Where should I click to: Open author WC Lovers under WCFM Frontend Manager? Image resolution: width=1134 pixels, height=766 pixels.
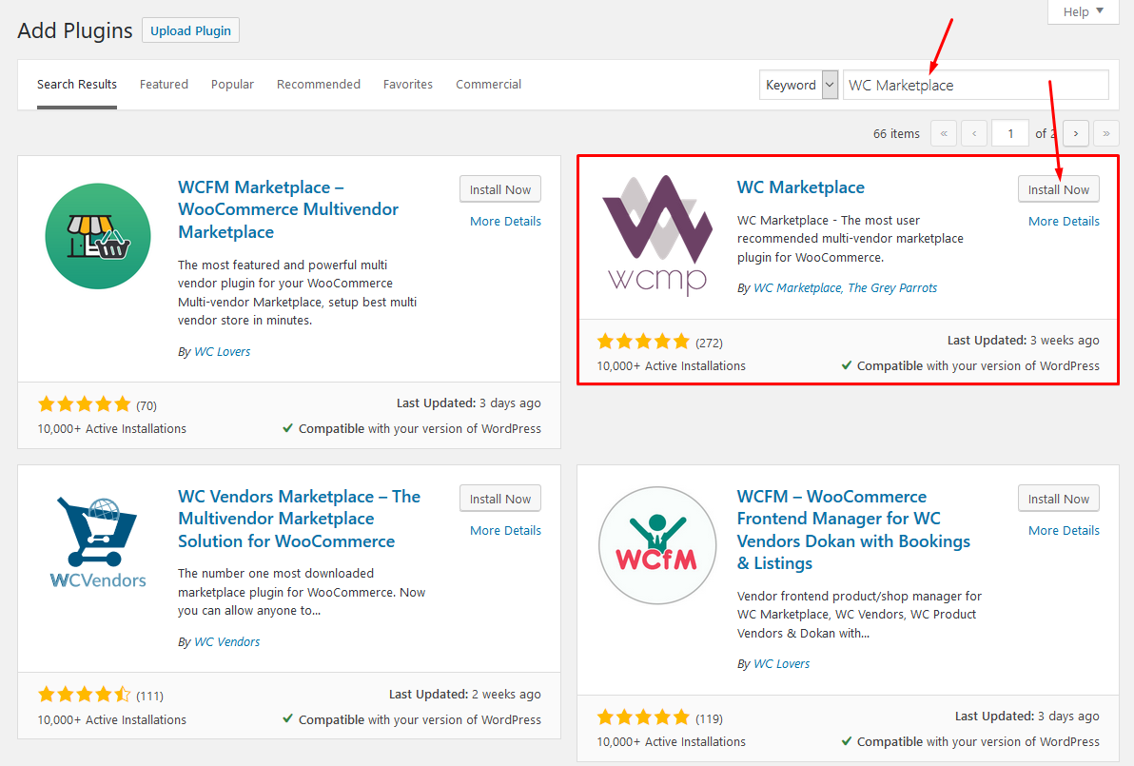[x=781, y=663]
